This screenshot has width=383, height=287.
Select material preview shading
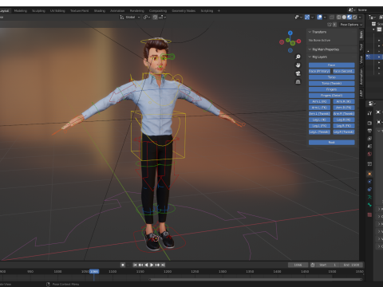point(349,17)
